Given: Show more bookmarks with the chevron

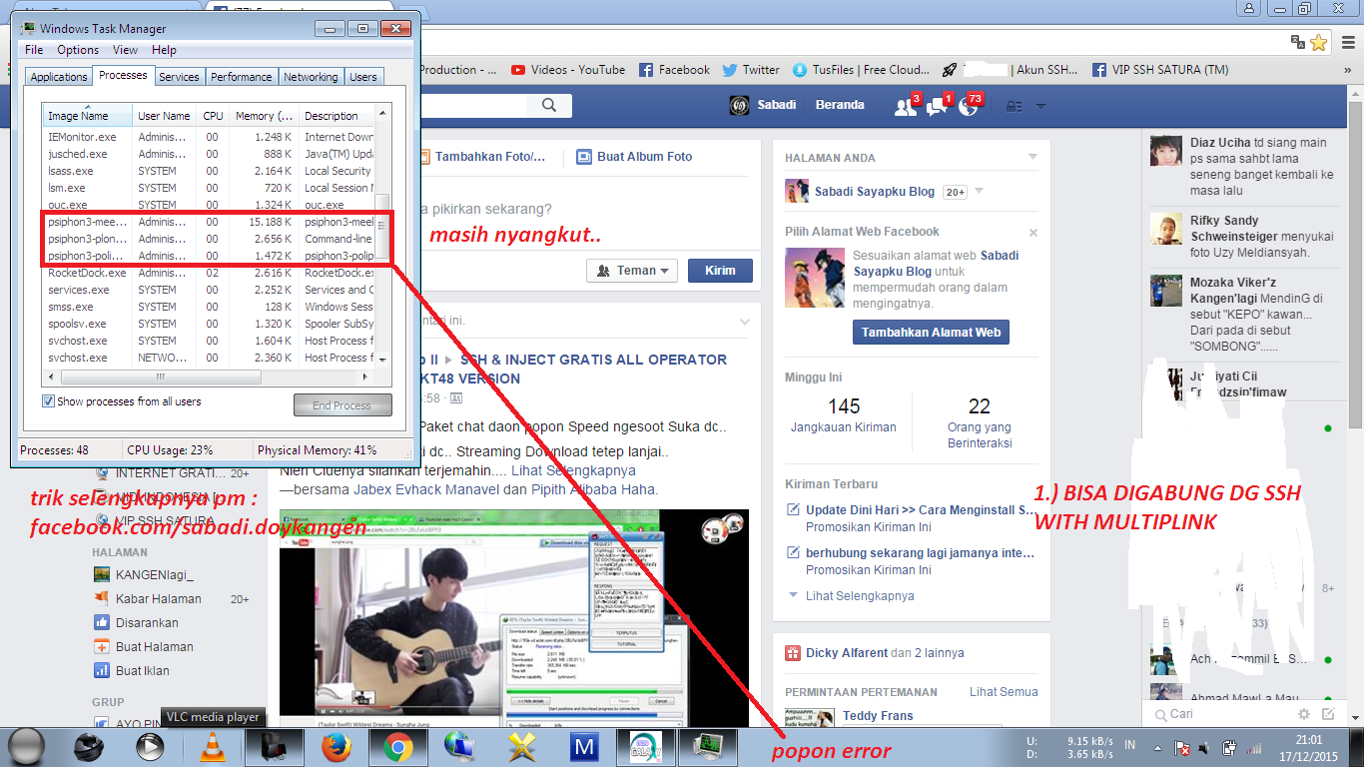Looking at the screenshot, I should coord(1349,70).
